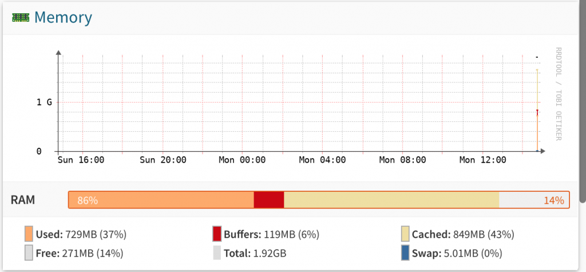Image resolution: width=586 pixels, height=272 pixels.
Task: Click the grey Free legend swatch
Action: click(x=29, y=253)
